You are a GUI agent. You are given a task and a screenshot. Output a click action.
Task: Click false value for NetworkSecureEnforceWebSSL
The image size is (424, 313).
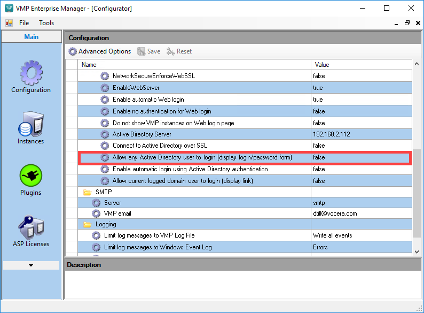(x=319, y=76)
